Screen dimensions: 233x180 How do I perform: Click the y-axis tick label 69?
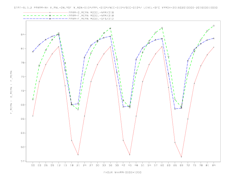point(22,105)
